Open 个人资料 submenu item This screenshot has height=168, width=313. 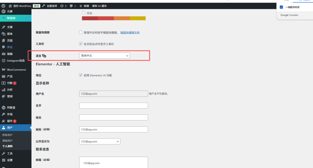coord(7,146)
